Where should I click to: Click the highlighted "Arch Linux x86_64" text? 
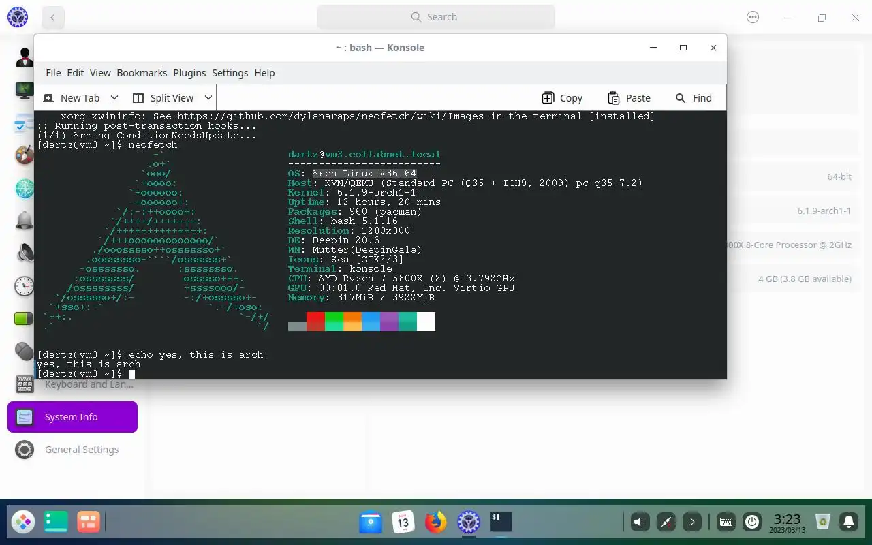[x=364, y=174]
